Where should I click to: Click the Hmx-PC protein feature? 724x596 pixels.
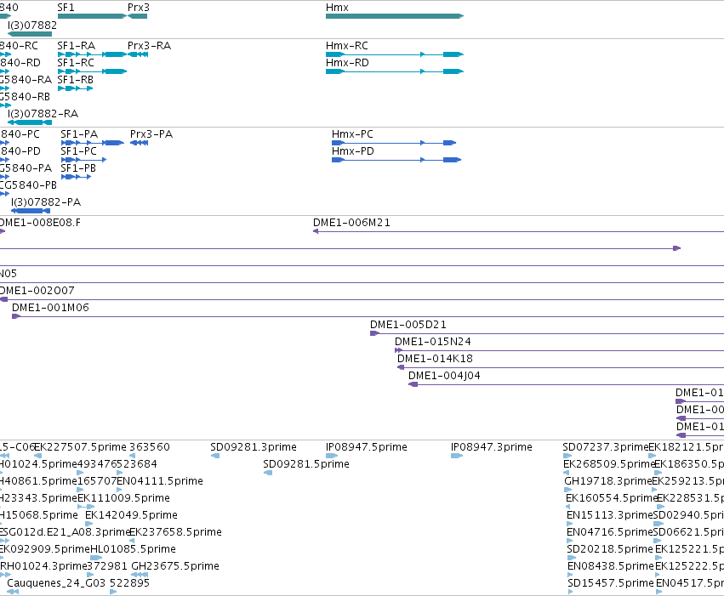(394, 143)
